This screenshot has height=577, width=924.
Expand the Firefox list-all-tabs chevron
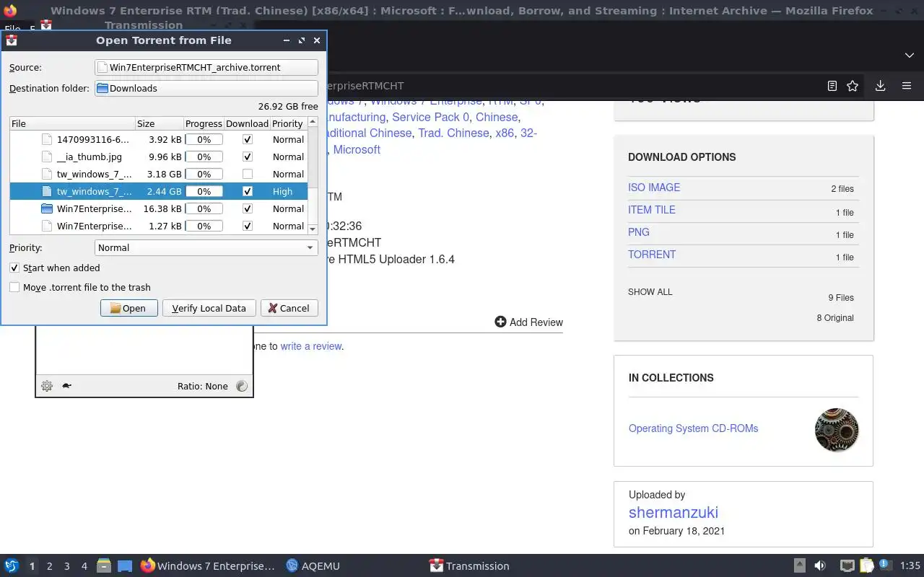click(x=909, y=56)
